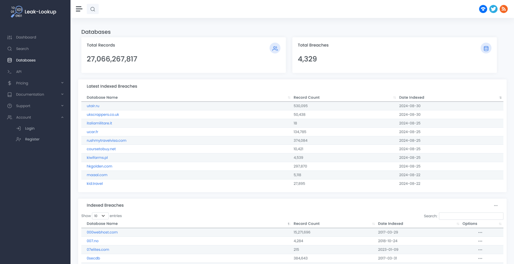514x264 pixels.
Task: Open the Twitter icon link
Action: coord(494,9)
